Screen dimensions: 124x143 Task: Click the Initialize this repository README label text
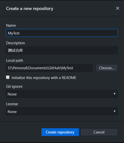click(44, 78)
